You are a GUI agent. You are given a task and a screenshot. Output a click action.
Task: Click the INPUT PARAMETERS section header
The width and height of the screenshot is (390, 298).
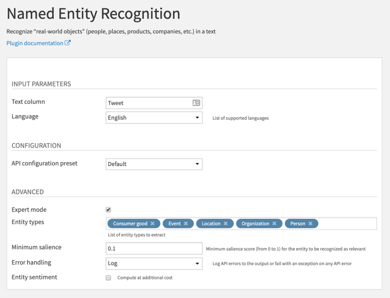(x=41, y=84)
